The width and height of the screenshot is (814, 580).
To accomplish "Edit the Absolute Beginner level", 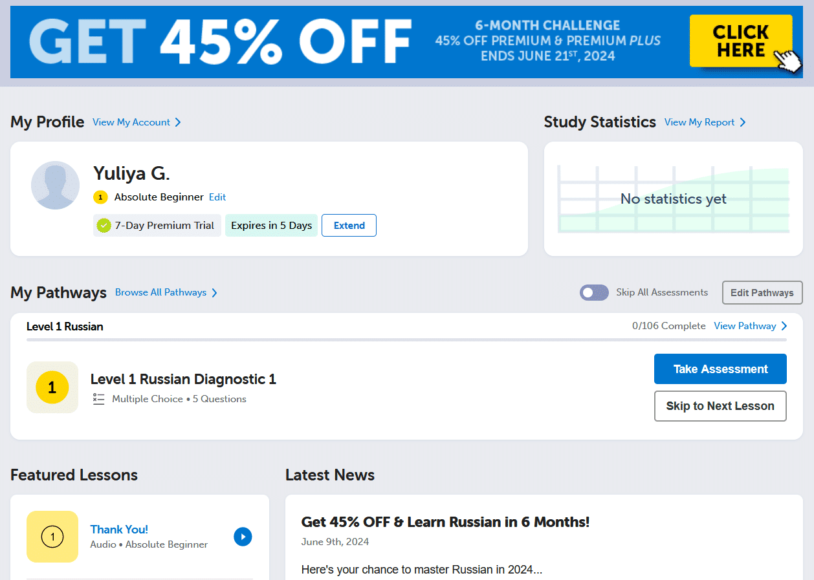I will coord(217,197).
